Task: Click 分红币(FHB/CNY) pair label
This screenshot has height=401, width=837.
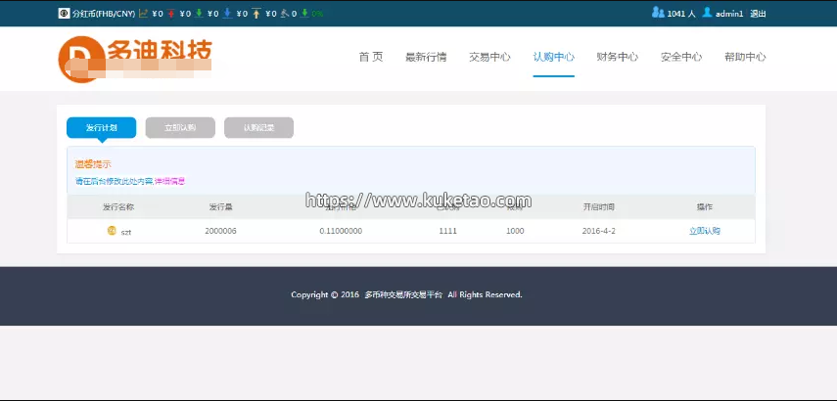Action: (x=104, y=14)
